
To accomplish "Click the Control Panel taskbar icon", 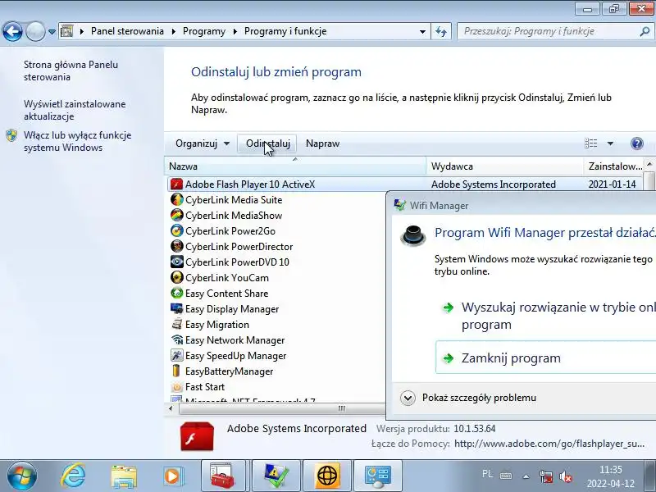I will coord(378,476).
